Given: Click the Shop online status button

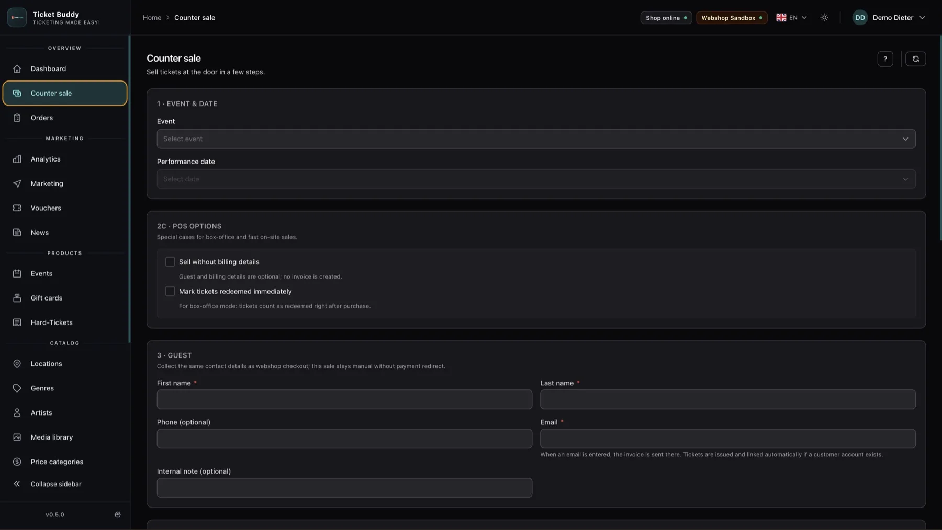Looking at the screenshot, I should (666, 18).
